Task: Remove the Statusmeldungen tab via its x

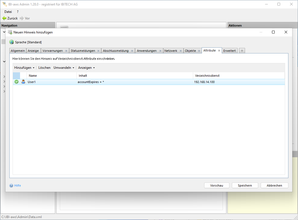Action: coord(98,51)
